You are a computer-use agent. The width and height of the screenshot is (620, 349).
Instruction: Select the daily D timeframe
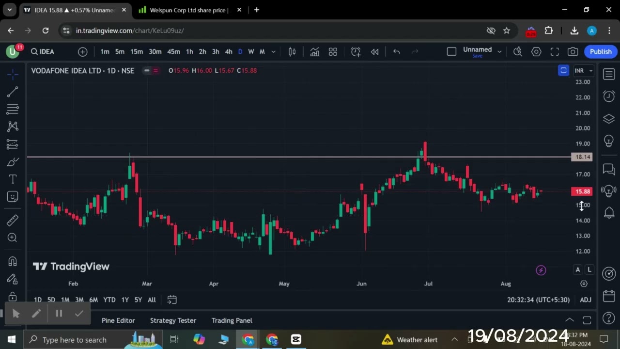240,51
